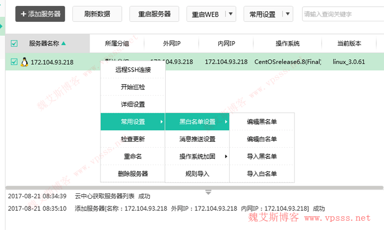
Task: Uncheck the checkbox for server 172.104.93.218
Action: [14, 62]
